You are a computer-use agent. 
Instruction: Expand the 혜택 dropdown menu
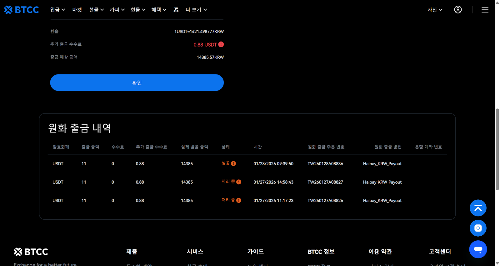159,10
